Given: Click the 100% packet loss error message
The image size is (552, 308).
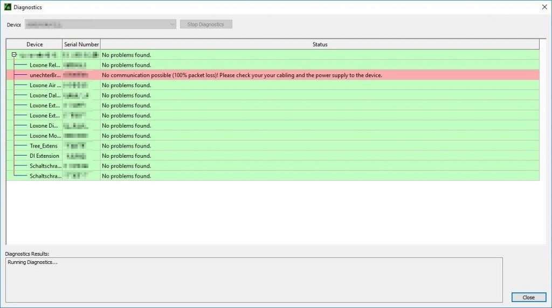Looking at the screenshot, I should pos(241,75).
